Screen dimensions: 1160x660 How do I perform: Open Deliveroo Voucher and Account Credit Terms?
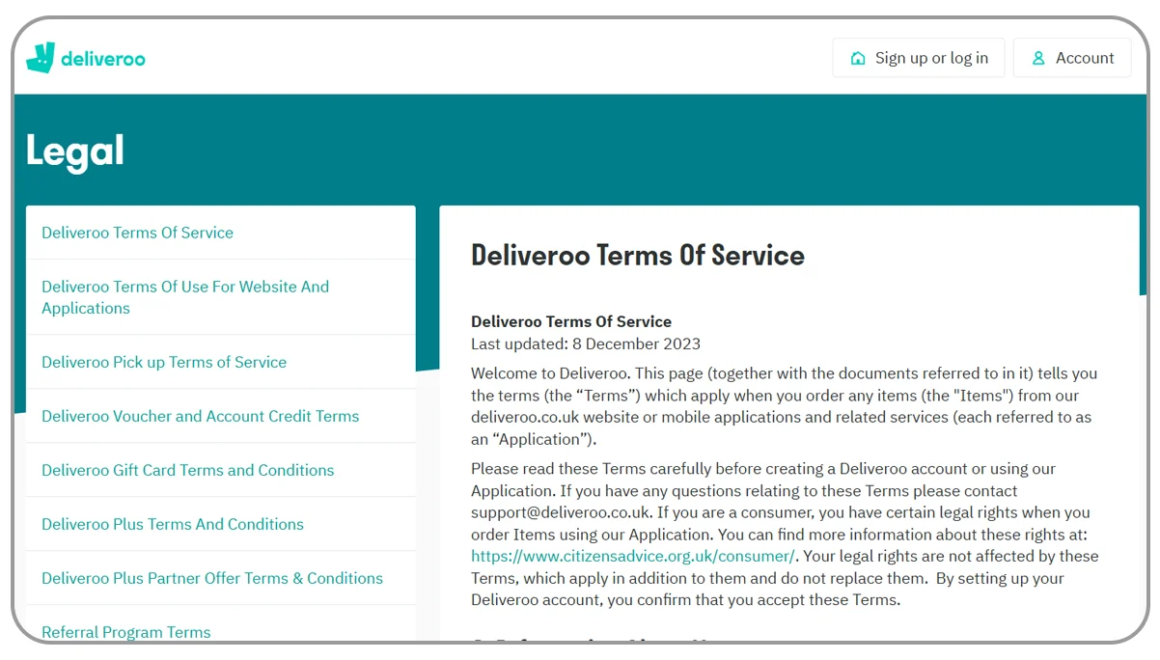(x=200, y=416)
